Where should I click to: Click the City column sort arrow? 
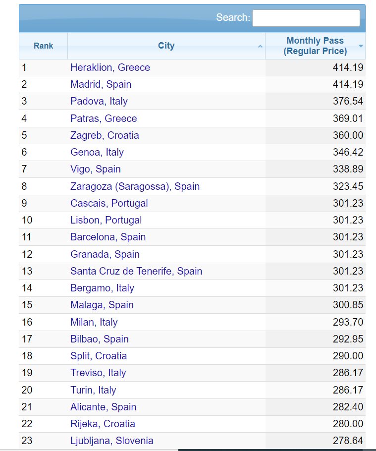(260, 46)
